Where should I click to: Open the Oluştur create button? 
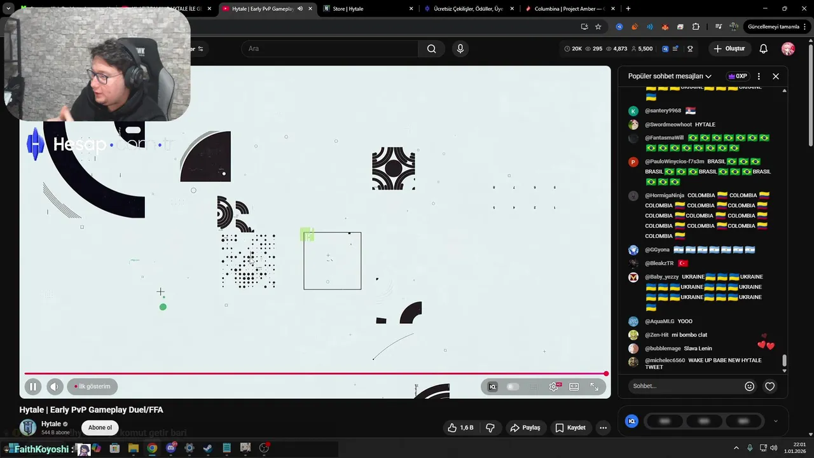(x=729, y=48)
